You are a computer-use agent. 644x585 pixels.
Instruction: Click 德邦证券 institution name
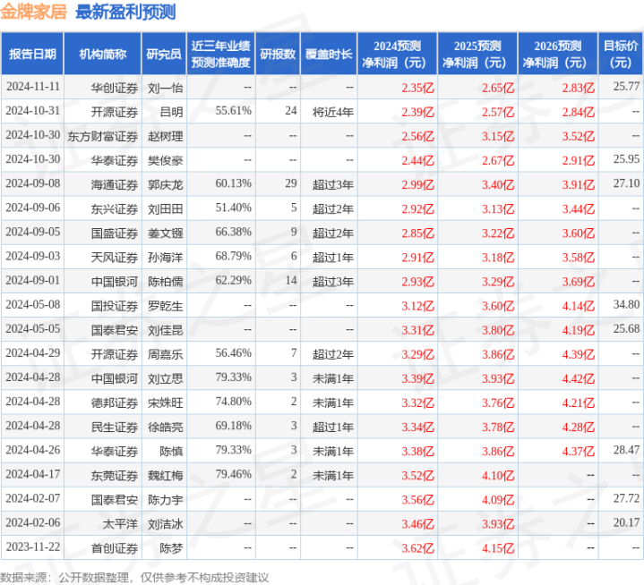click(x=114, y=403)
